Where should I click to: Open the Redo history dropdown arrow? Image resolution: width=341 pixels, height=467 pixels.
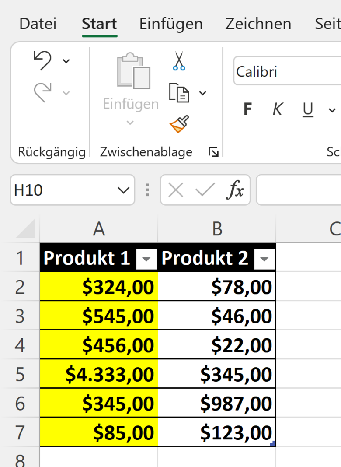(x=66, y=93)
